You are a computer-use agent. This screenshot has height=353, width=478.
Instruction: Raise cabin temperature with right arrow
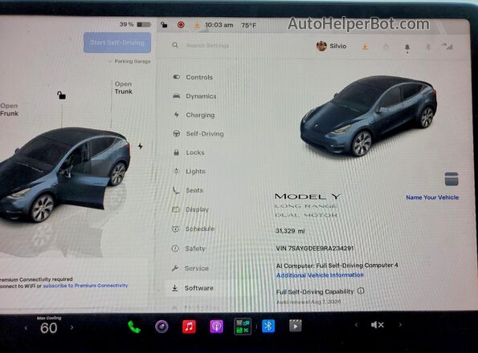click(x=72, y=328)
